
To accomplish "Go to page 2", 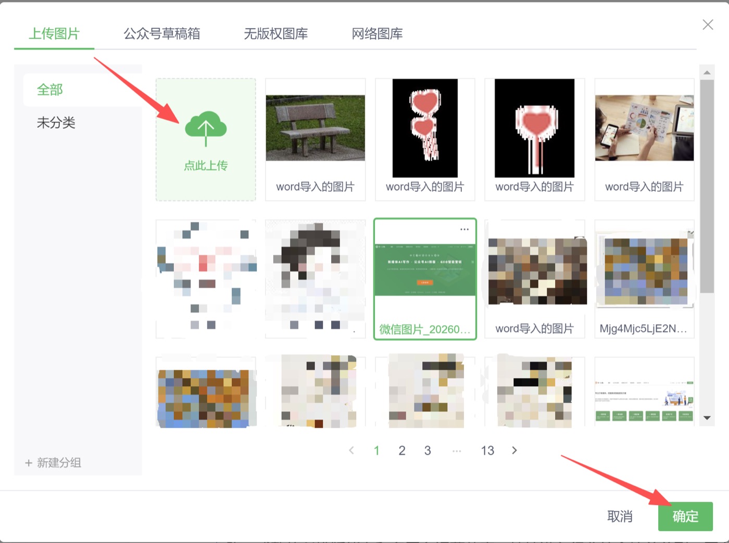I will [402, 450].
